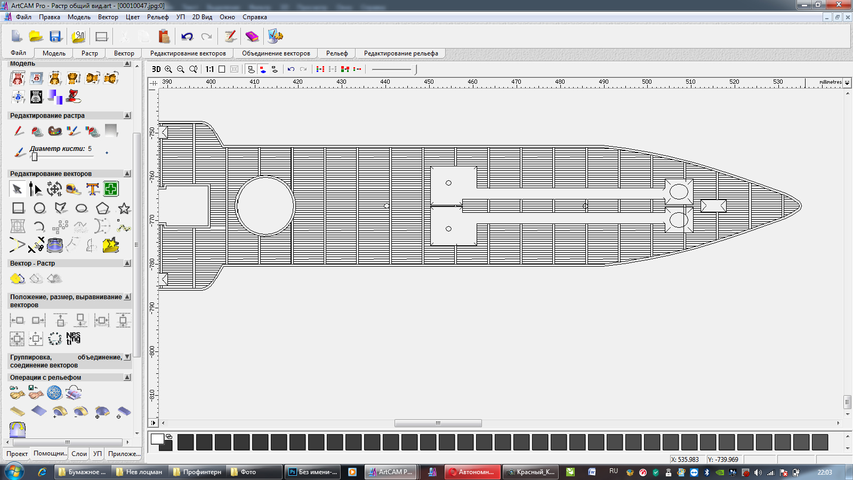This screenshot has height=480, width=853.
Task: Switch to the Слои tab
Action: pyautogui.click(x=79, y=454)
